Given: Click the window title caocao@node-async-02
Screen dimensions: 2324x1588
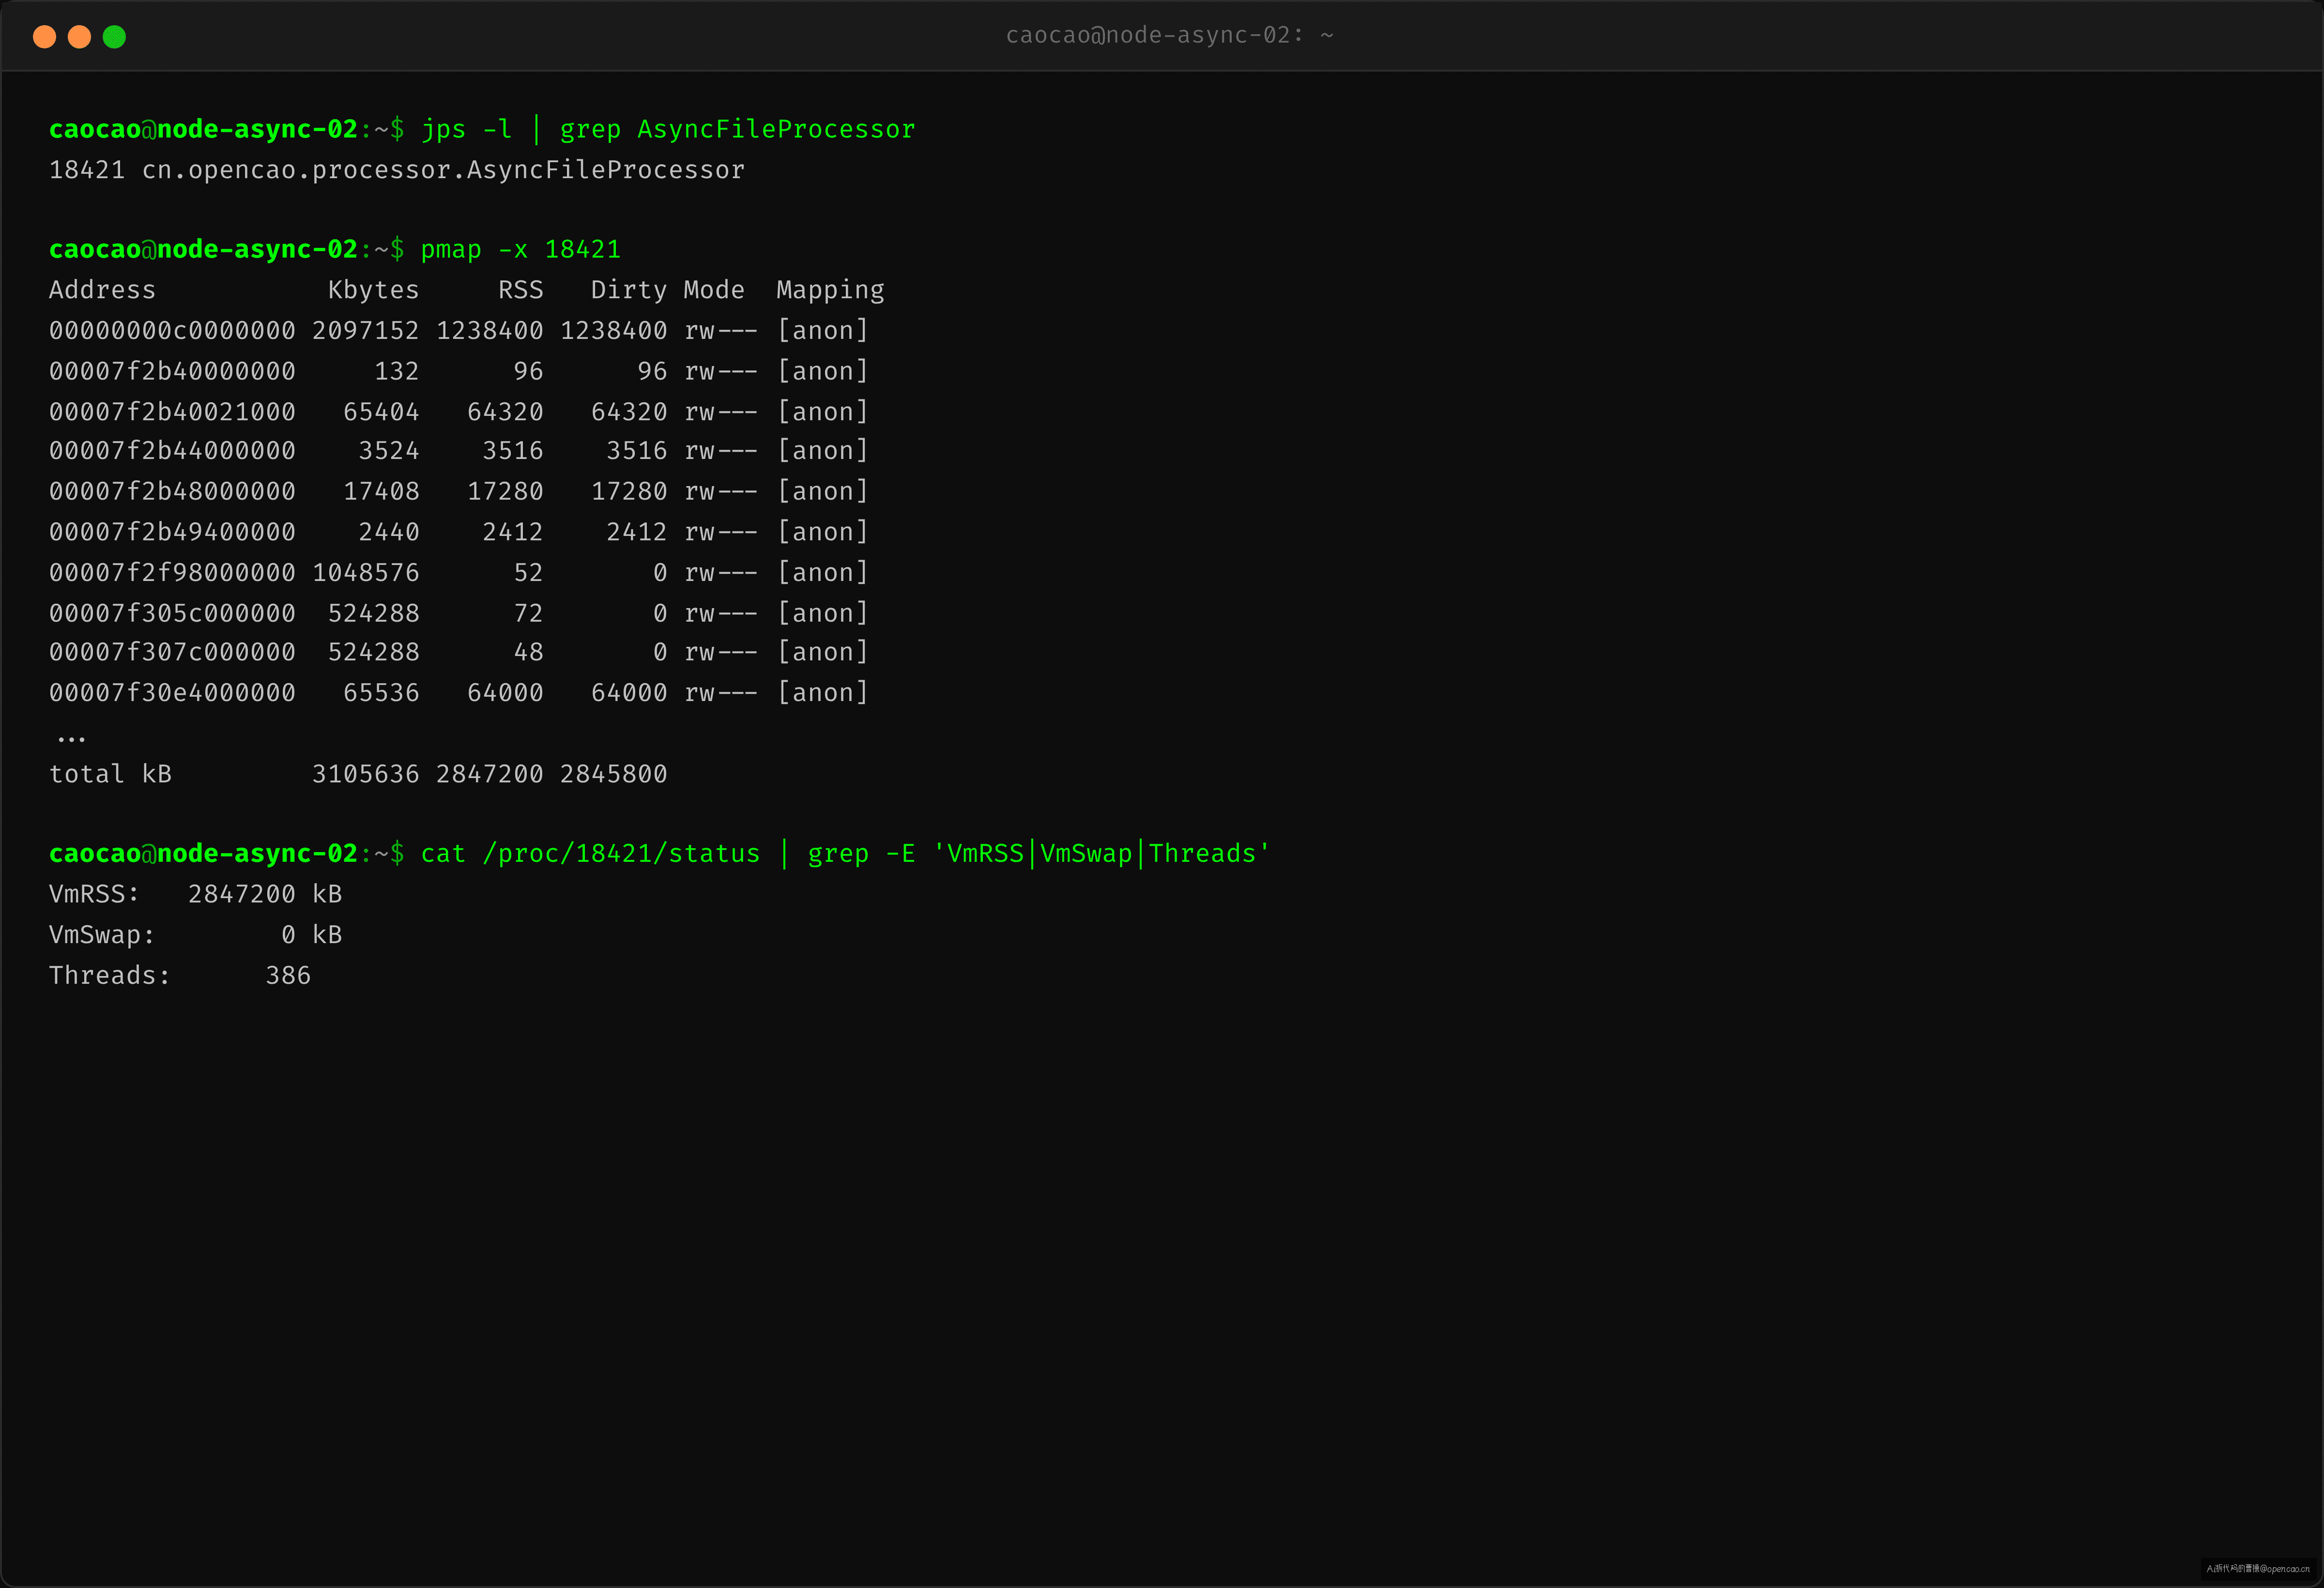Looking at the screenshot, I should (1169, 35).
